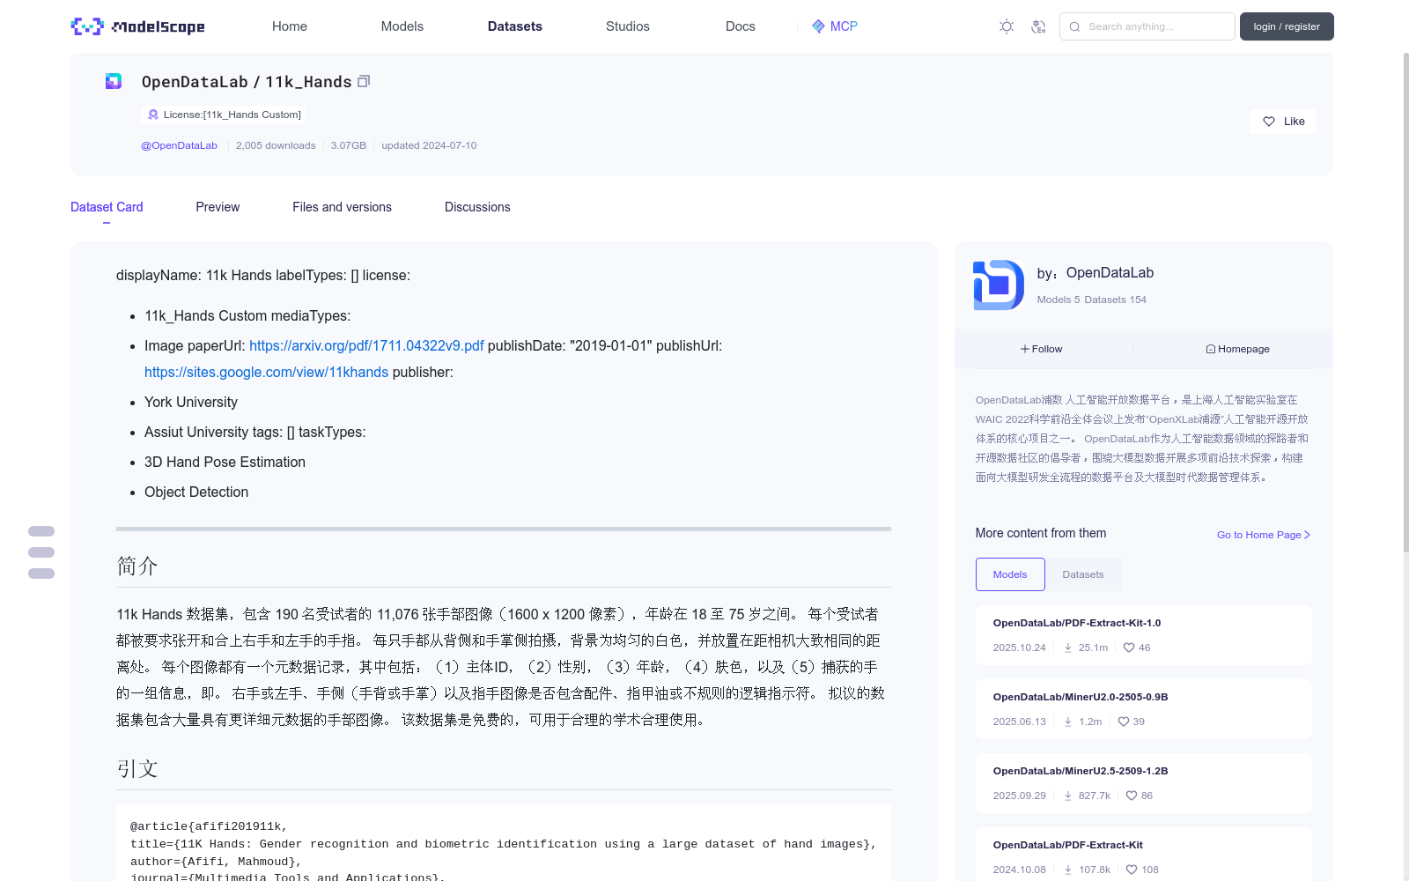
Task: Click the plus icon beside Follow
Action: (x=1025, y=349)
